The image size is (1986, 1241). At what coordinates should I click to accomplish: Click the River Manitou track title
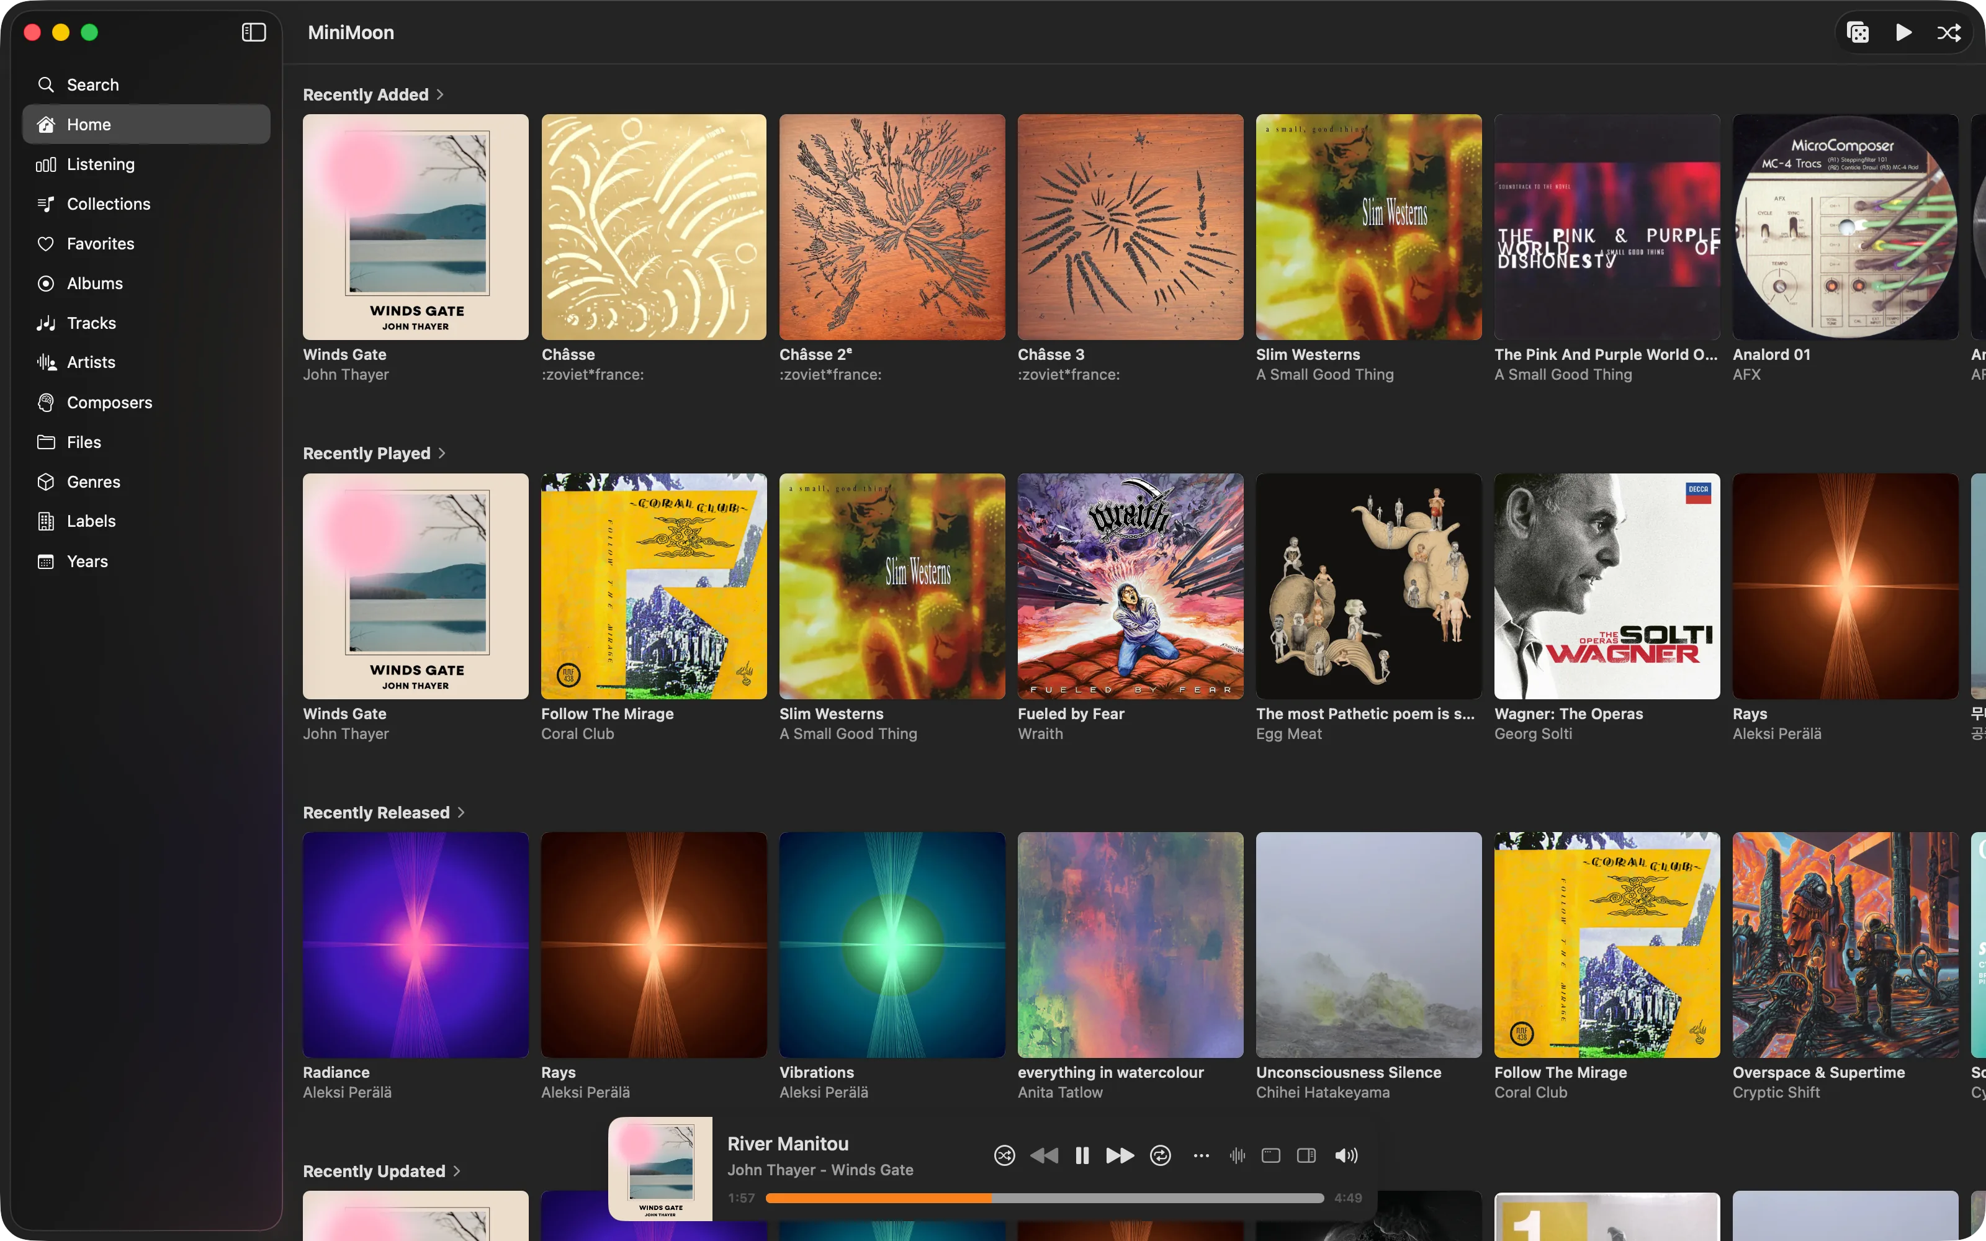click(x=788, y=1144)
